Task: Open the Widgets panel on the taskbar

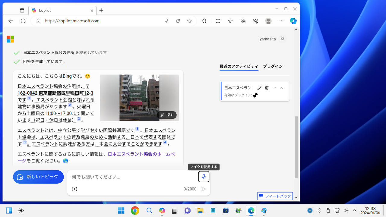Action: click(9, 211)
